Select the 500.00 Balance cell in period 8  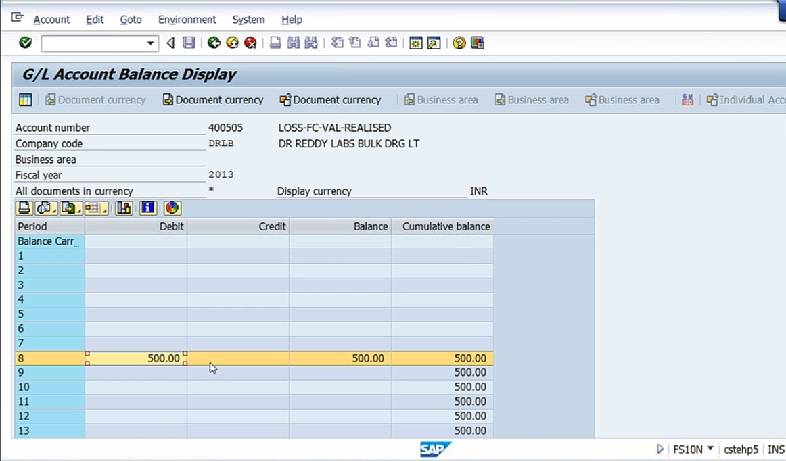point(340,358)
